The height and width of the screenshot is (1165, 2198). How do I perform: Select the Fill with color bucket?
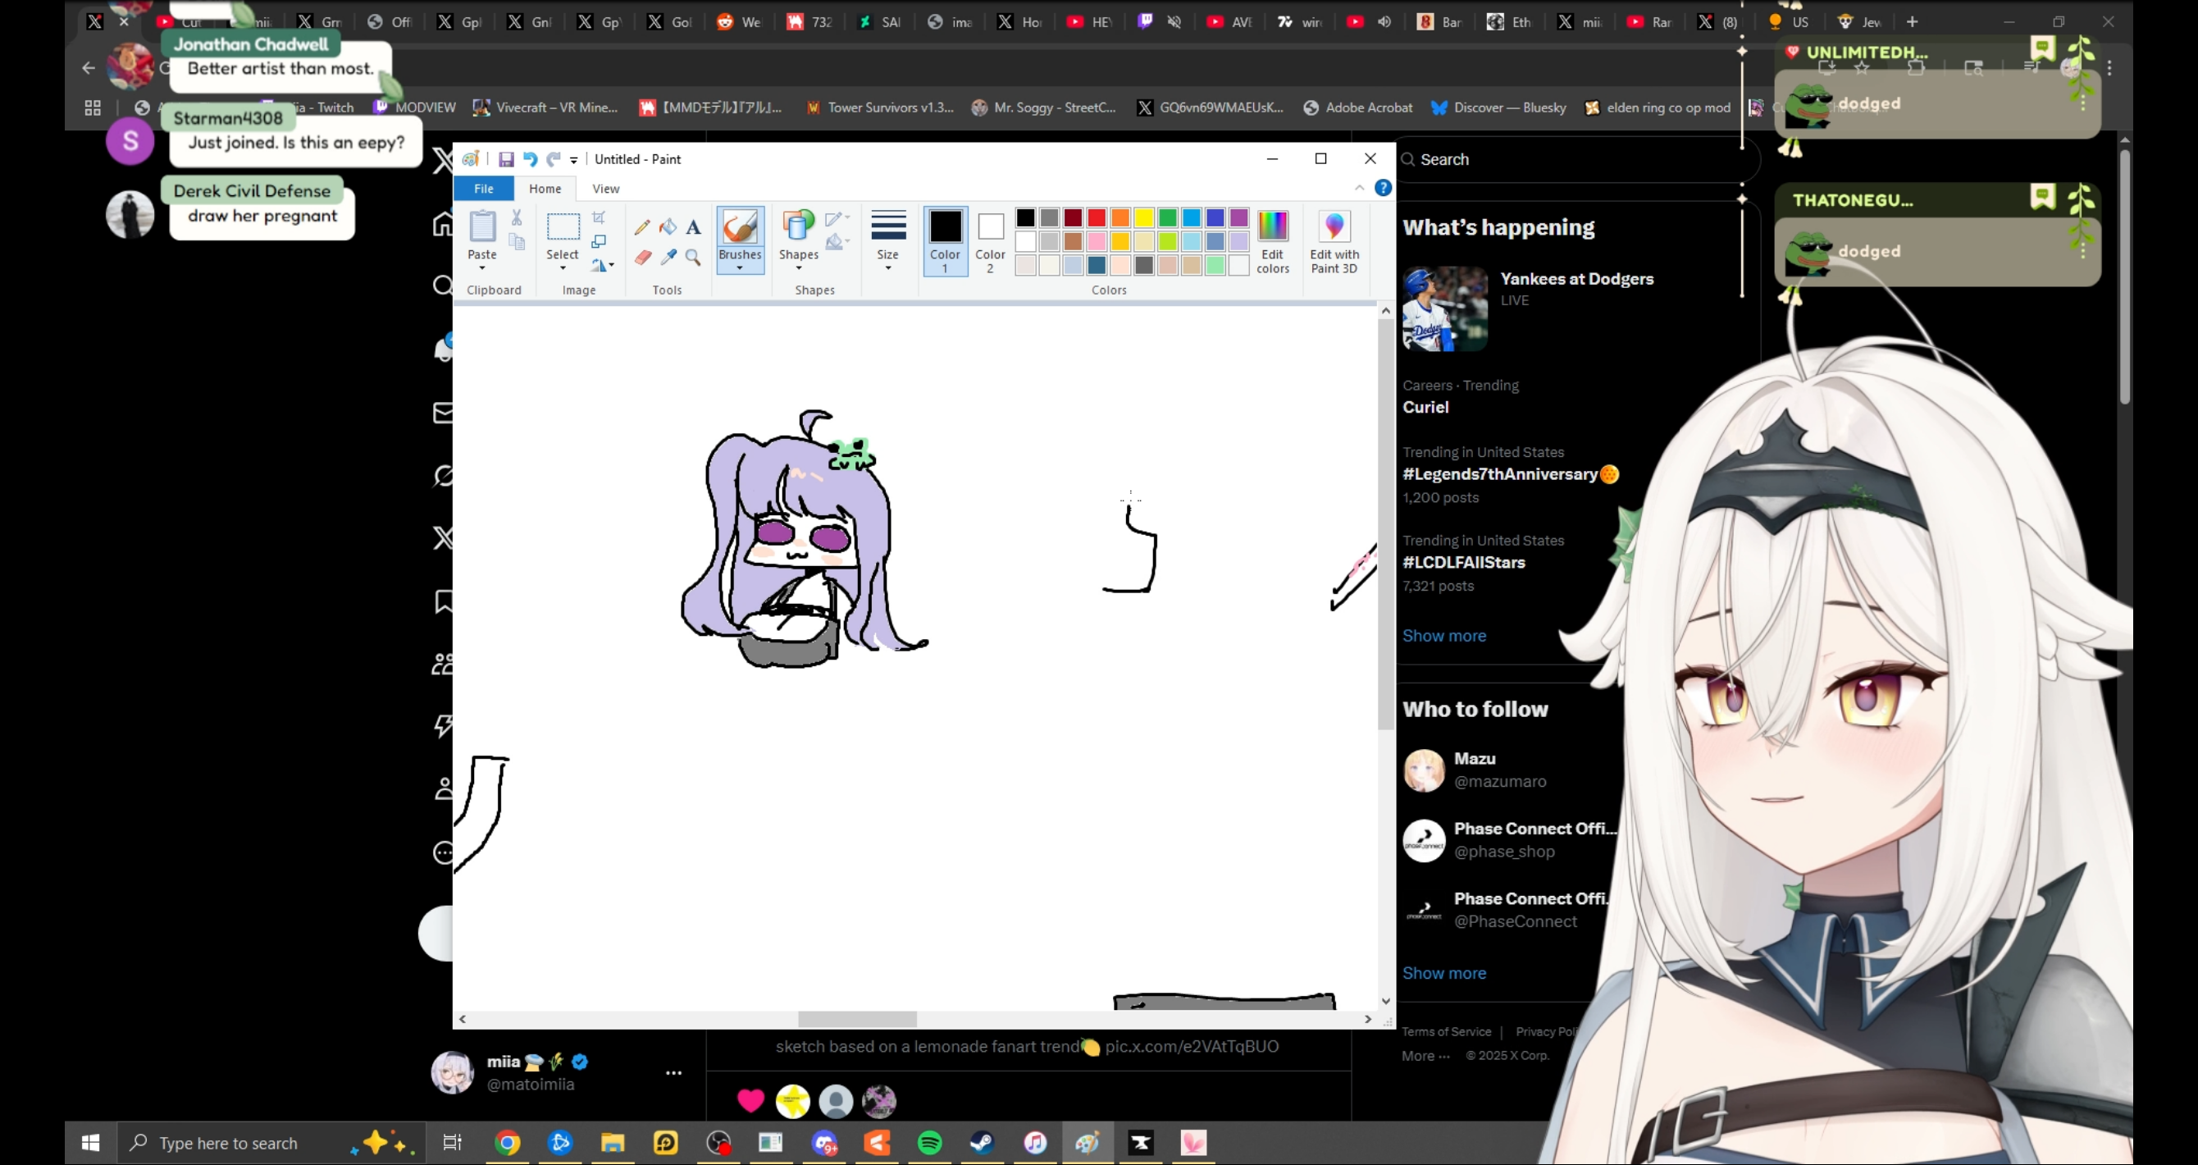coord(668,227)
